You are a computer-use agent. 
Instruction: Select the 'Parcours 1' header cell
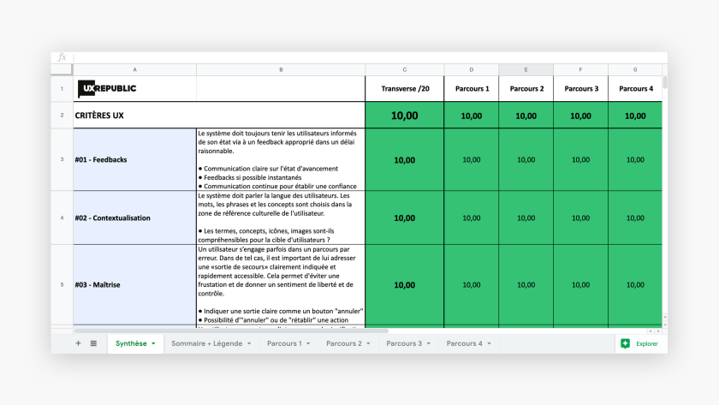pos(472,88)
